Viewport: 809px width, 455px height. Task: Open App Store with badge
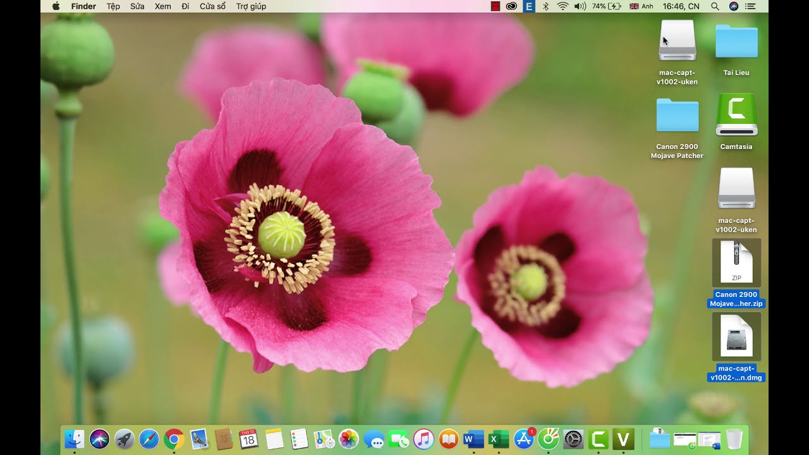point(524,439)
